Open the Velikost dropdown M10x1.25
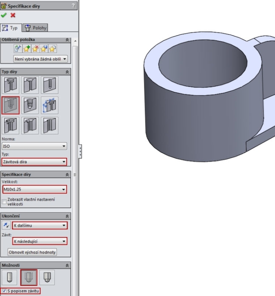This screenshot has width=275, height=296. (x=35, y=189)
